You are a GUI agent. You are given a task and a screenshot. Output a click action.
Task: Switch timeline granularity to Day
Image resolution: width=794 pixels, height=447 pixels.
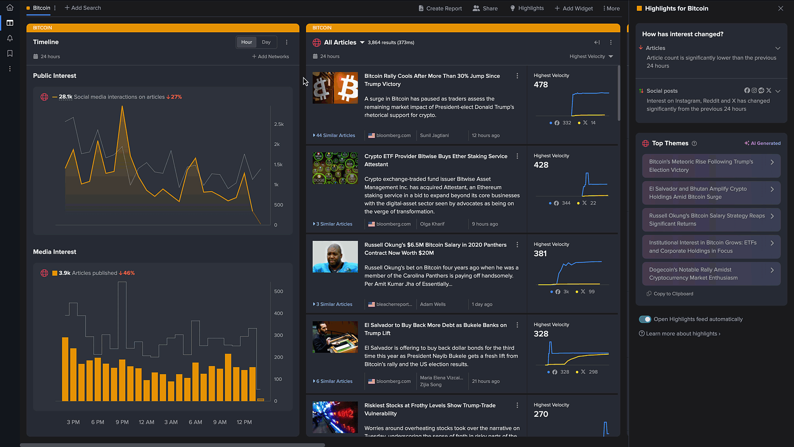(266, 42)
